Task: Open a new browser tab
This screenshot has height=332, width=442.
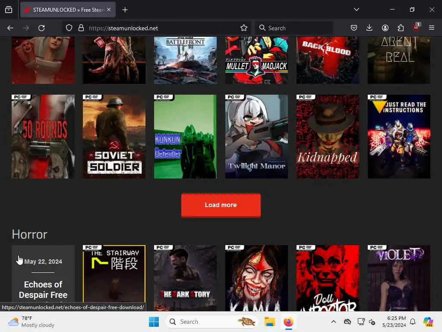Action: click(125, 10)
